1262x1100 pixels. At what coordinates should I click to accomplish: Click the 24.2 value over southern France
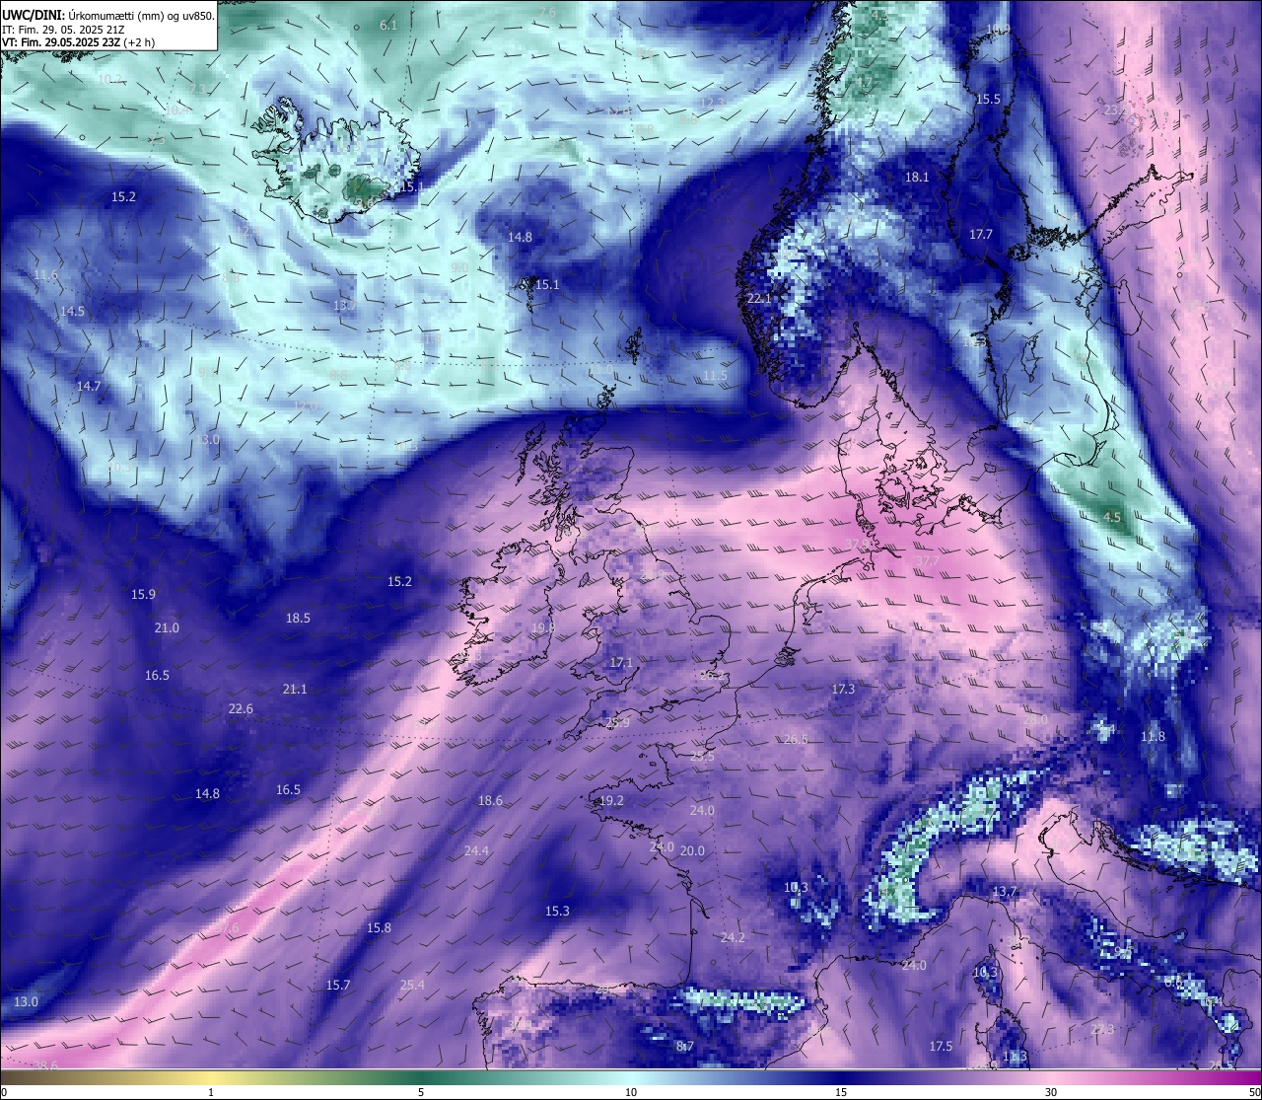coord(733,937)
